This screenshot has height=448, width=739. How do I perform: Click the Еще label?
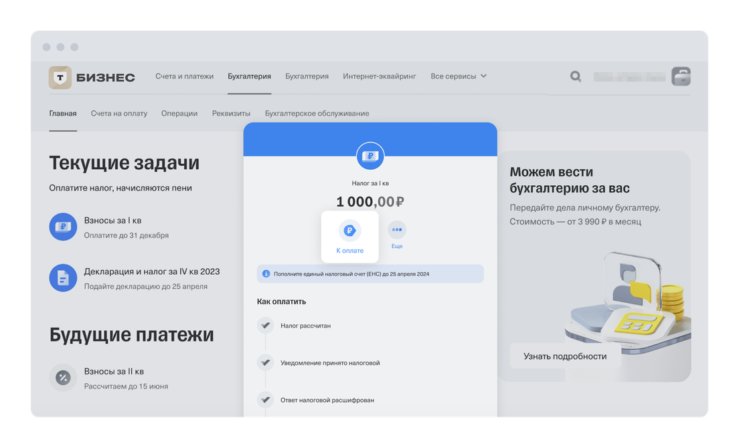[x=397, y=246]
